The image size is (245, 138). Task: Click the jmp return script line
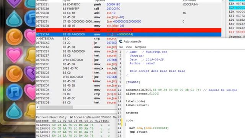[x=138, y=132]
